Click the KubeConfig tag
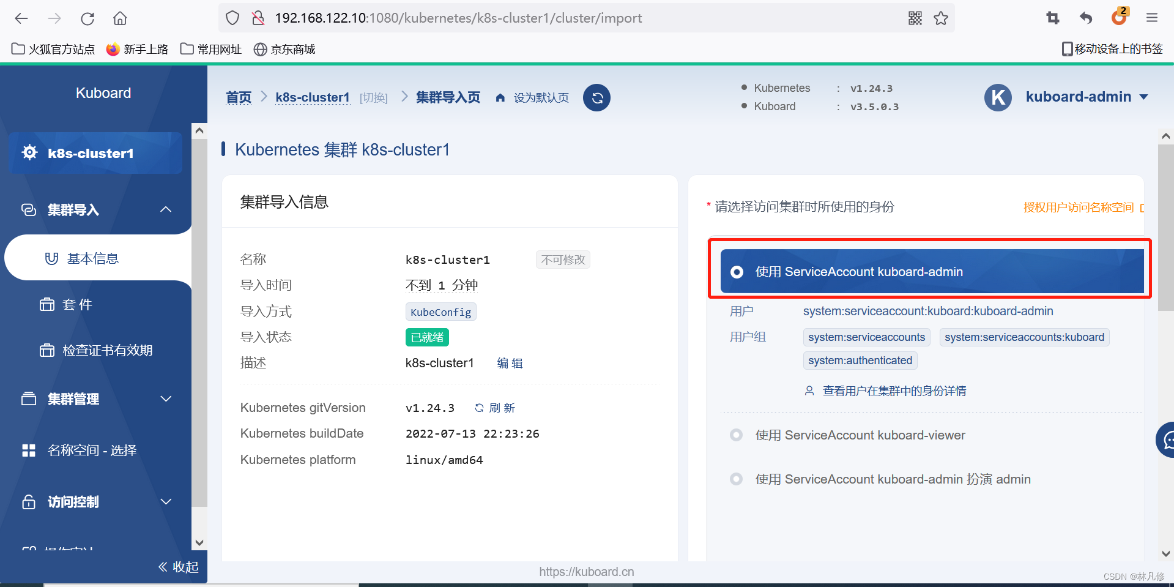This screenshot has height=587, width=1174. pyautogui.click(x=440, y=312)
